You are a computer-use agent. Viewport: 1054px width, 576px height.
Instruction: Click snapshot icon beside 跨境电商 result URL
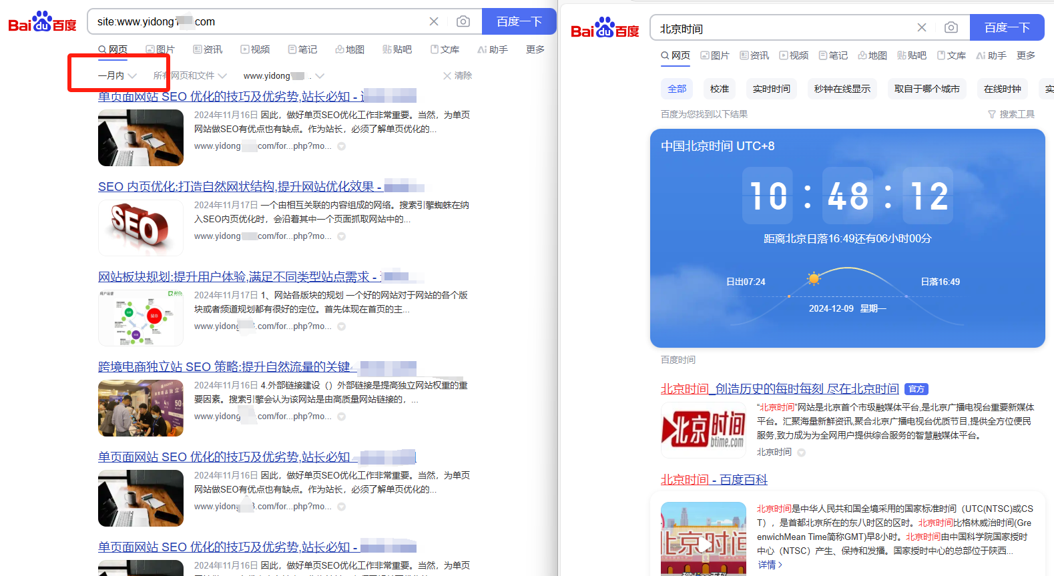(341, 416)
